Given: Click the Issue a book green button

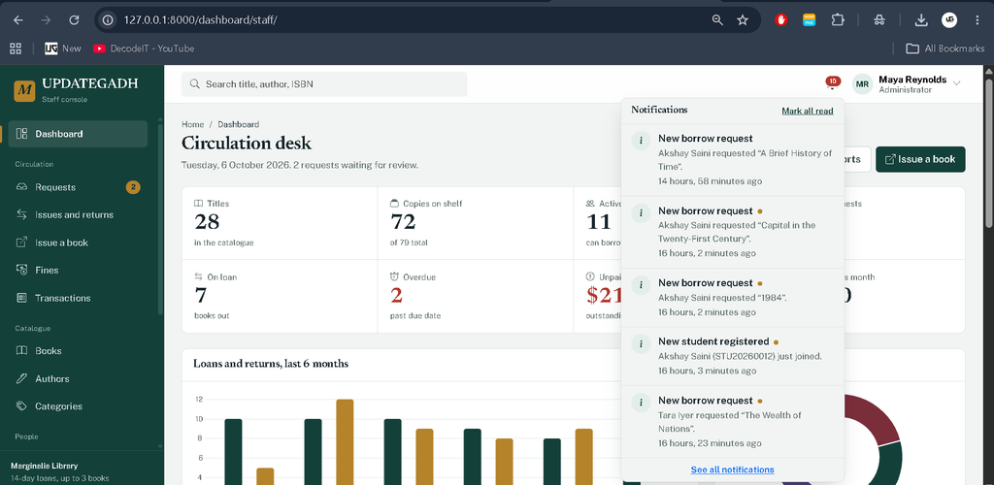Looking at the screenshot, I should point(920,159).
